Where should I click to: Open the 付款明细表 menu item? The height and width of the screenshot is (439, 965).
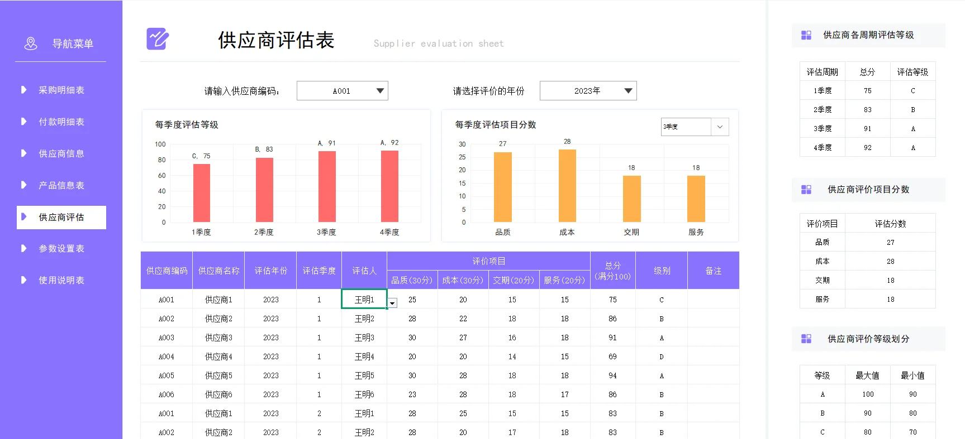(x=61, y=122)
